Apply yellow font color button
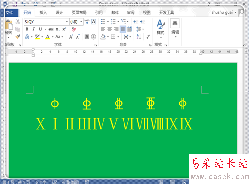Image resolution: width=249 pixels, height=184 pixels. pyautogui.click(x=48, y=37)
